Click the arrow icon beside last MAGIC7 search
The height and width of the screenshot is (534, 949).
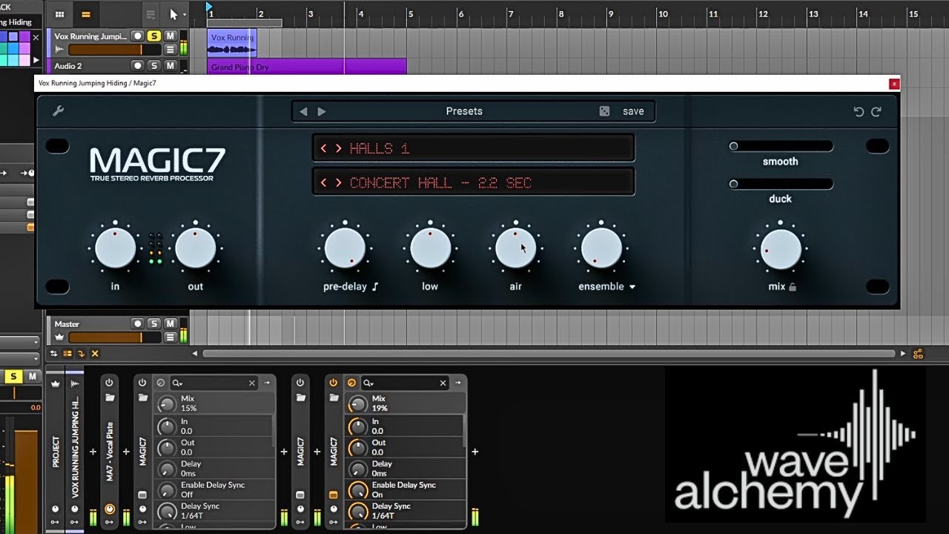[458, 383]
